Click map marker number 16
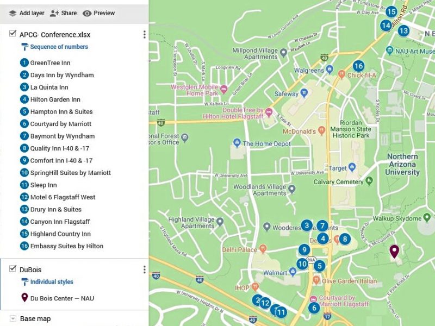435x326 pixels. [358, 66]
